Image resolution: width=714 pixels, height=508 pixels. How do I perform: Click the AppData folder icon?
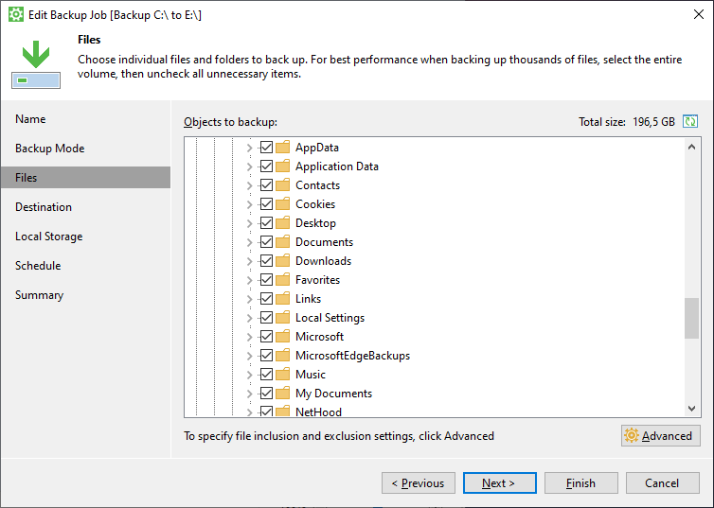click(x=283, y=148)
